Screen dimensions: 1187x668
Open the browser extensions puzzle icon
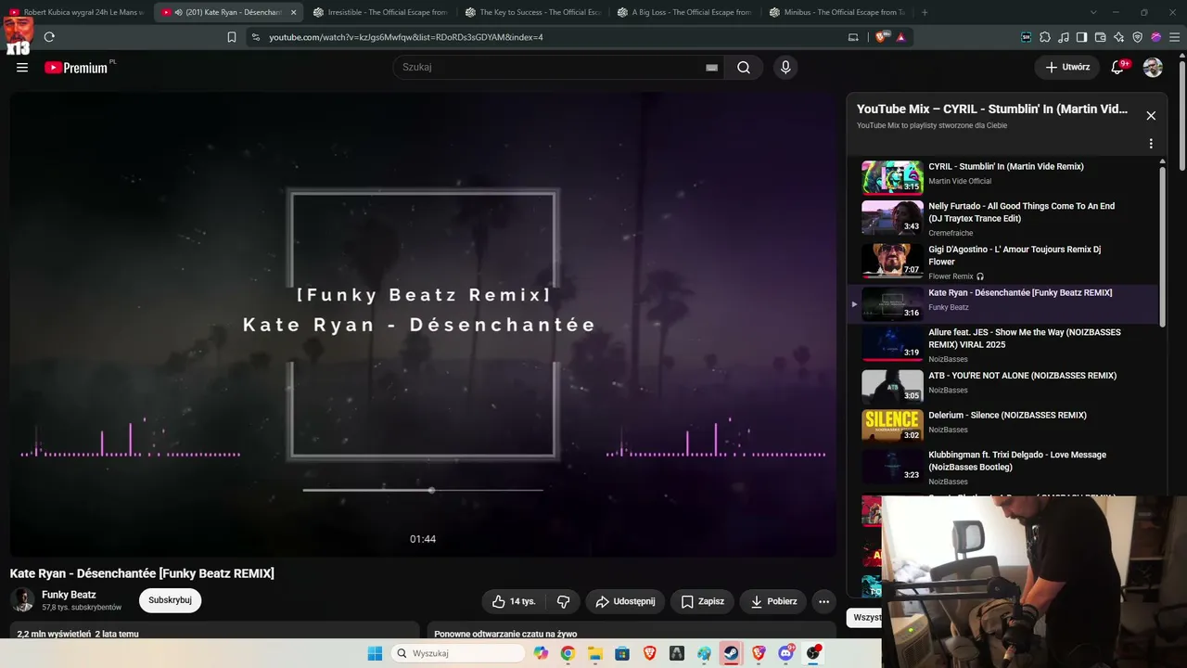[1045, 37]
